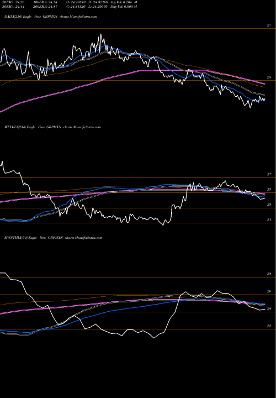This screenshot has height=398, width=276.
Task: Select the open price O: 24.20810
Action: click(x=77, y=2)
